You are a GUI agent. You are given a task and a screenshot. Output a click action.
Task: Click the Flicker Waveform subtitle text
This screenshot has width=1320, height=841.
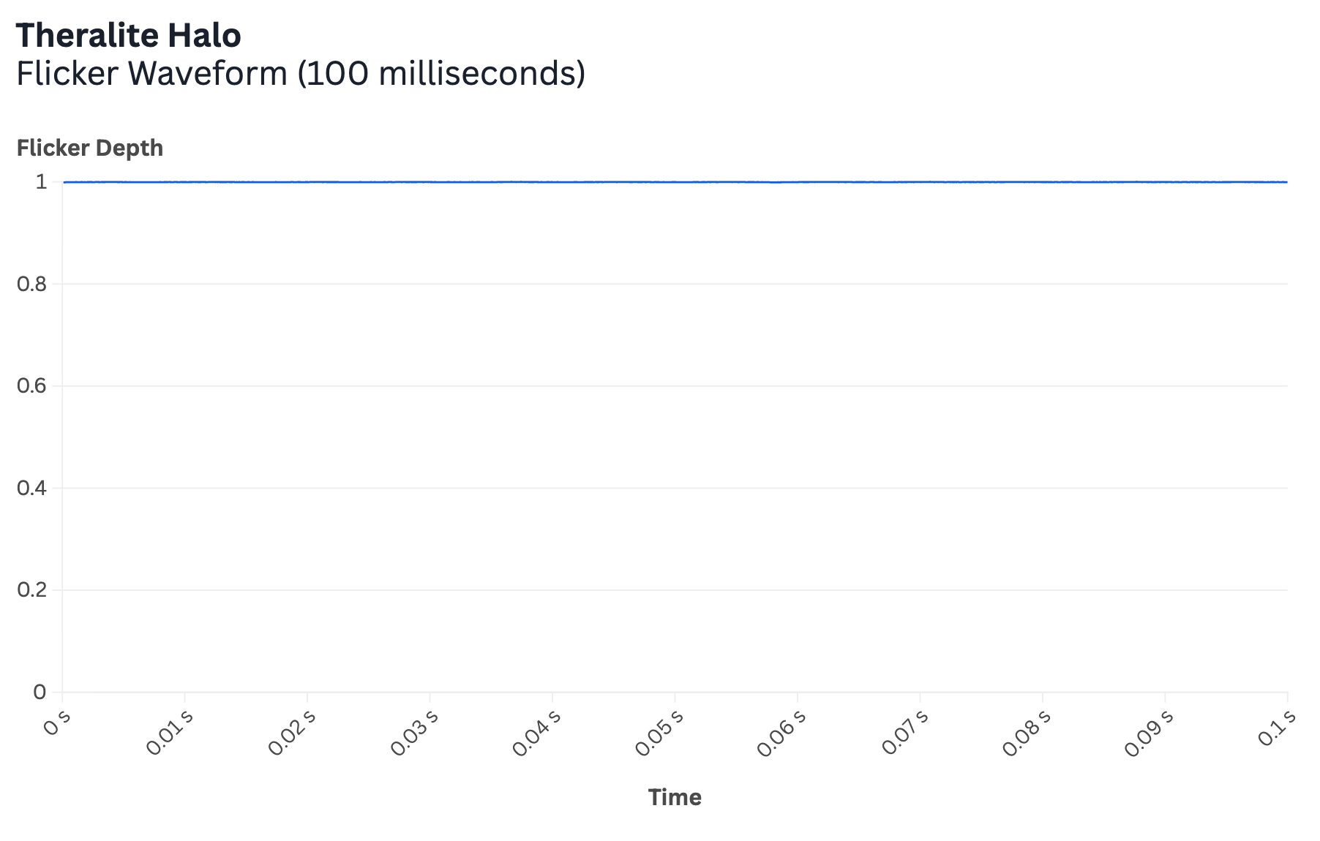tap(301, 74)
